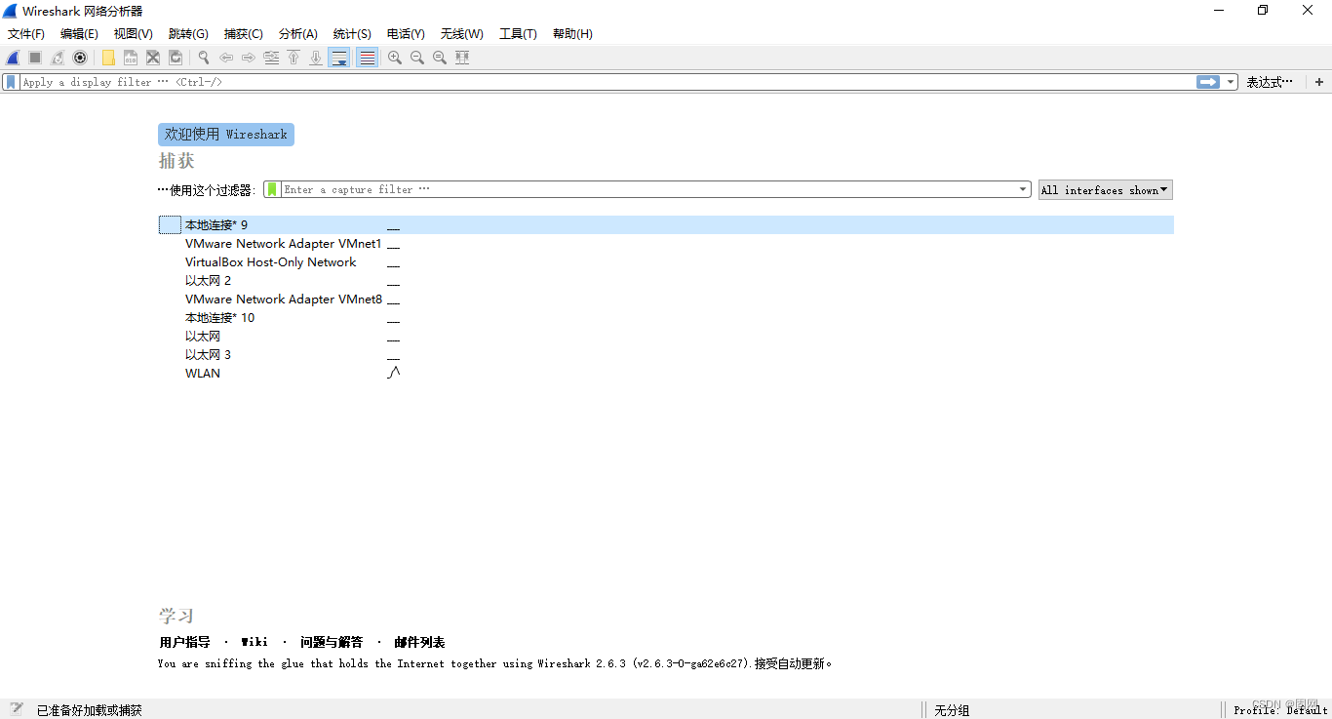Click the go to specified packet icon

click(271, 58)
